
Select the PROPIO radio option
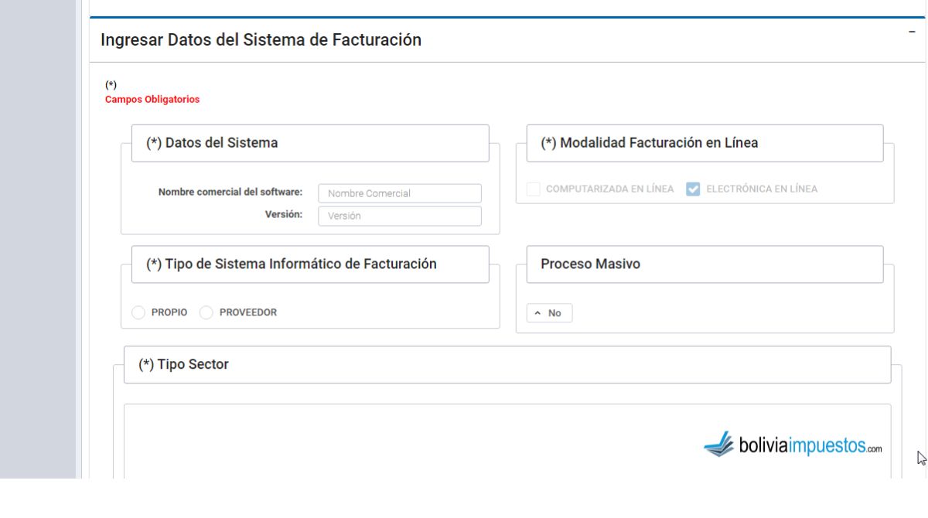point(138,313)
